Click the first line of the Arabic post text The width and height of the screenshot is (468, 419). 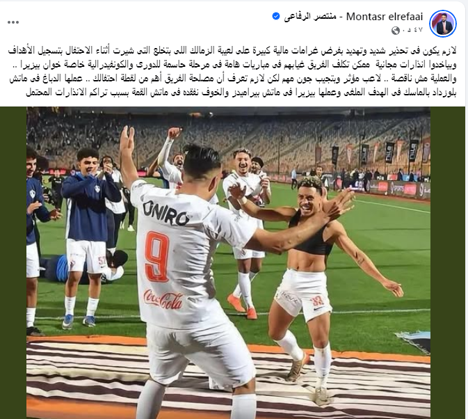tap(232, 51)
